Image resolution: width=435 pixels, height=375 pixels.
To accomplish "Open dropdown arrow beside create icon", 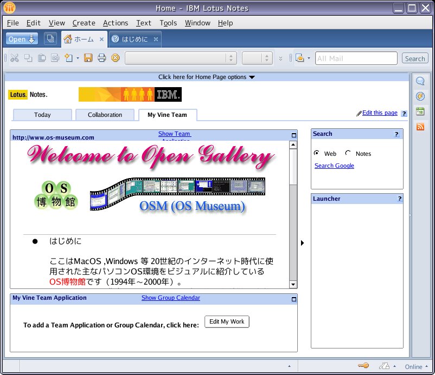I will tap(78, 58).
